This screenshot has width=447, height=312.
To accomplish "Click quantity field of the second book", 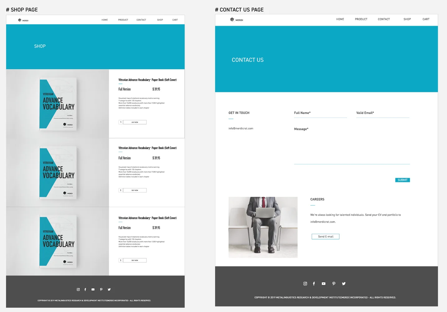I will pos(121,190).
